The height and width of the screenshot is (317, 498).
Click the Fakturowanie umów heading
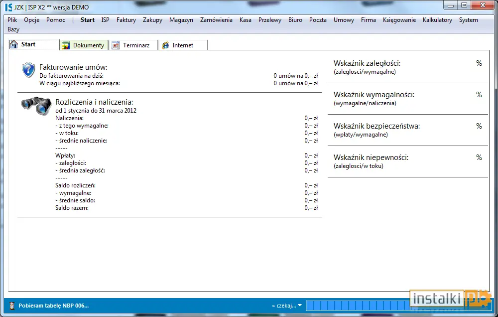(x=73, y=67)
